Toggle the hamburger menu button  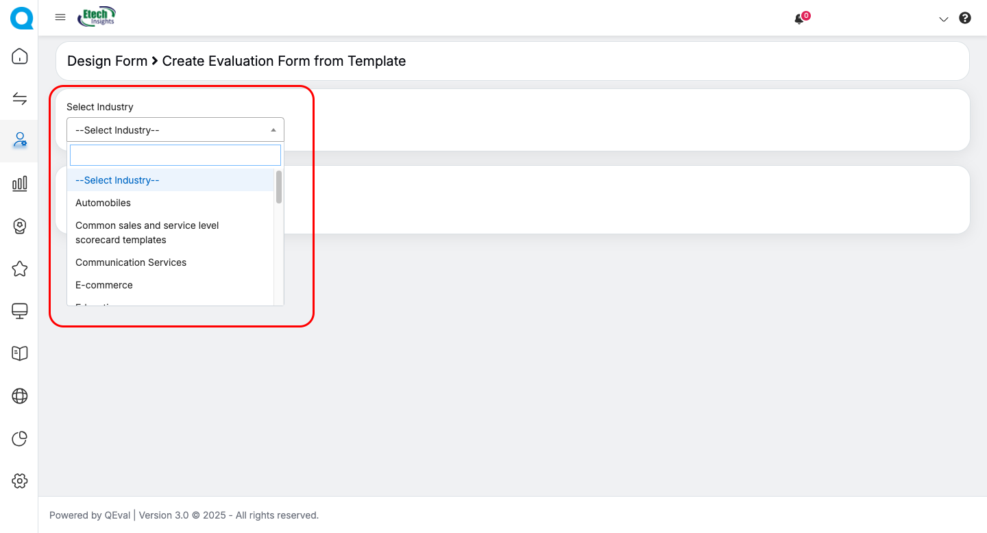pos(60,17)
